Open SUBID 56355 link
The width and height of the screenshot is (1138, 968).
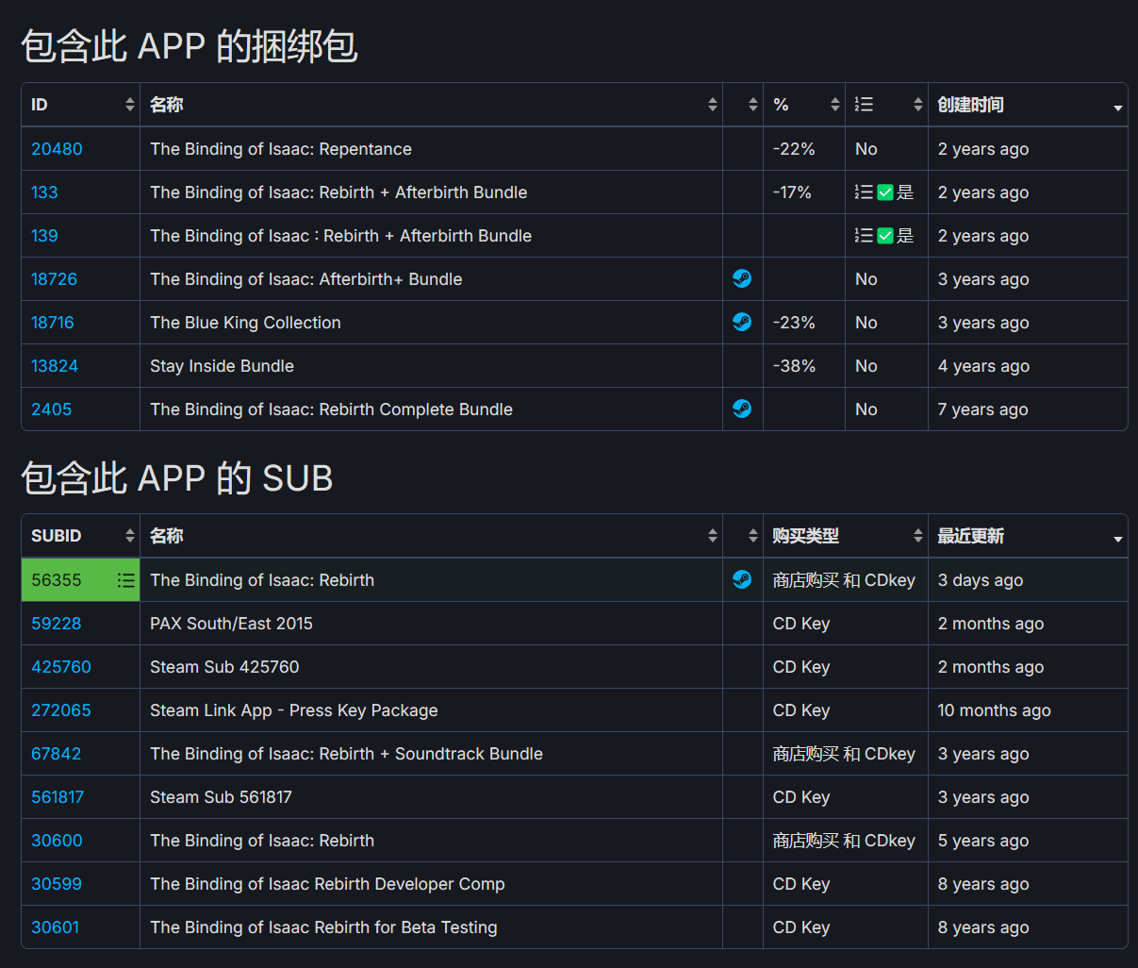tap(57, 580)
